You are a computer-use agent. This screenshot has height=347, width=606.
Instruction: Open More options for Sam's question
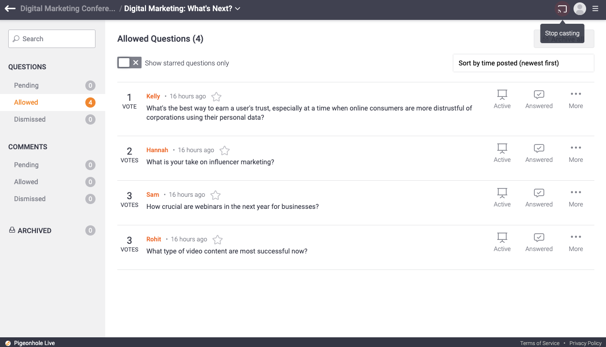point(575,197)
